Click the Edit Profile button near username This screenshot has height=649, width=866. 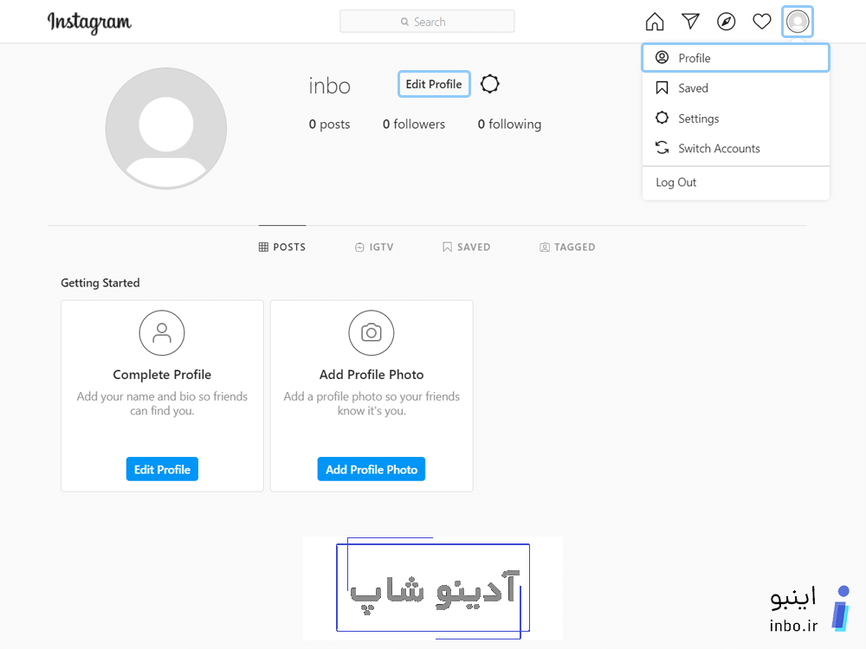pyautogui.click(x=433, y=84)
